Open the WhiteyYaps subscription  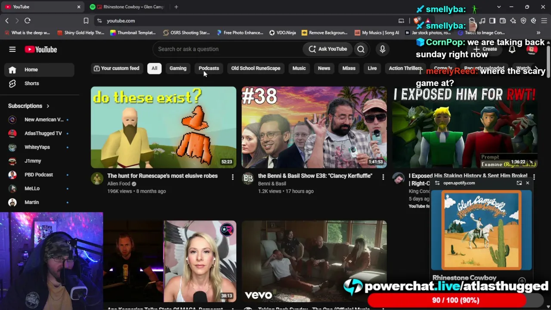pos(39,147)
